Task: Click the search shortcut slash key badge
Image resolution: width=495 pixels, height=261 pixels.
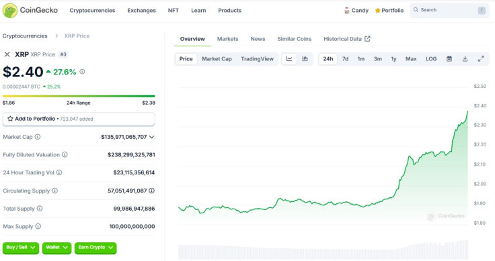Action: [x=482, y=10]
